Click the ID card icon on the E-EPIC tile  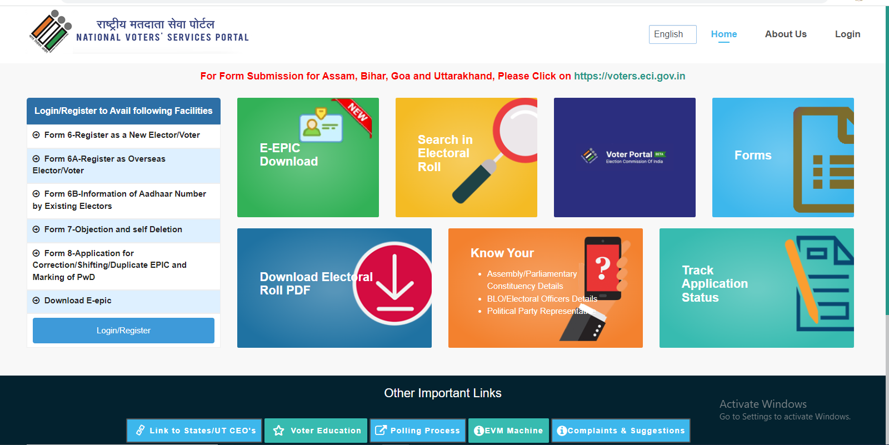coord(321,125)
